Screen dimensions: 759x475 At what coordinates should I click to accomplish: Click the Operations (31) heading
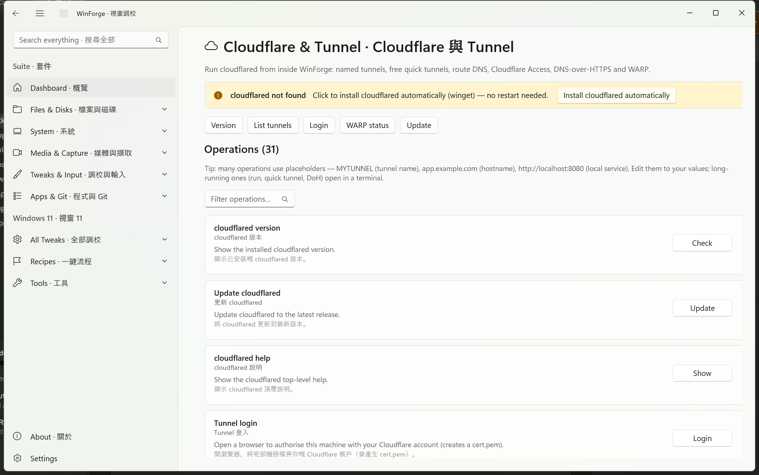tap(242, 149)
